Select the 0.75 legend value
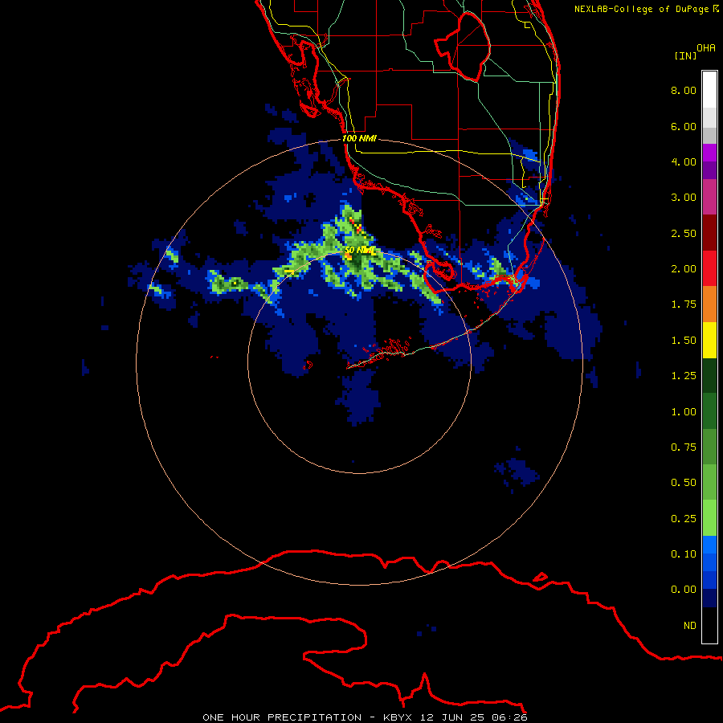 684,447
